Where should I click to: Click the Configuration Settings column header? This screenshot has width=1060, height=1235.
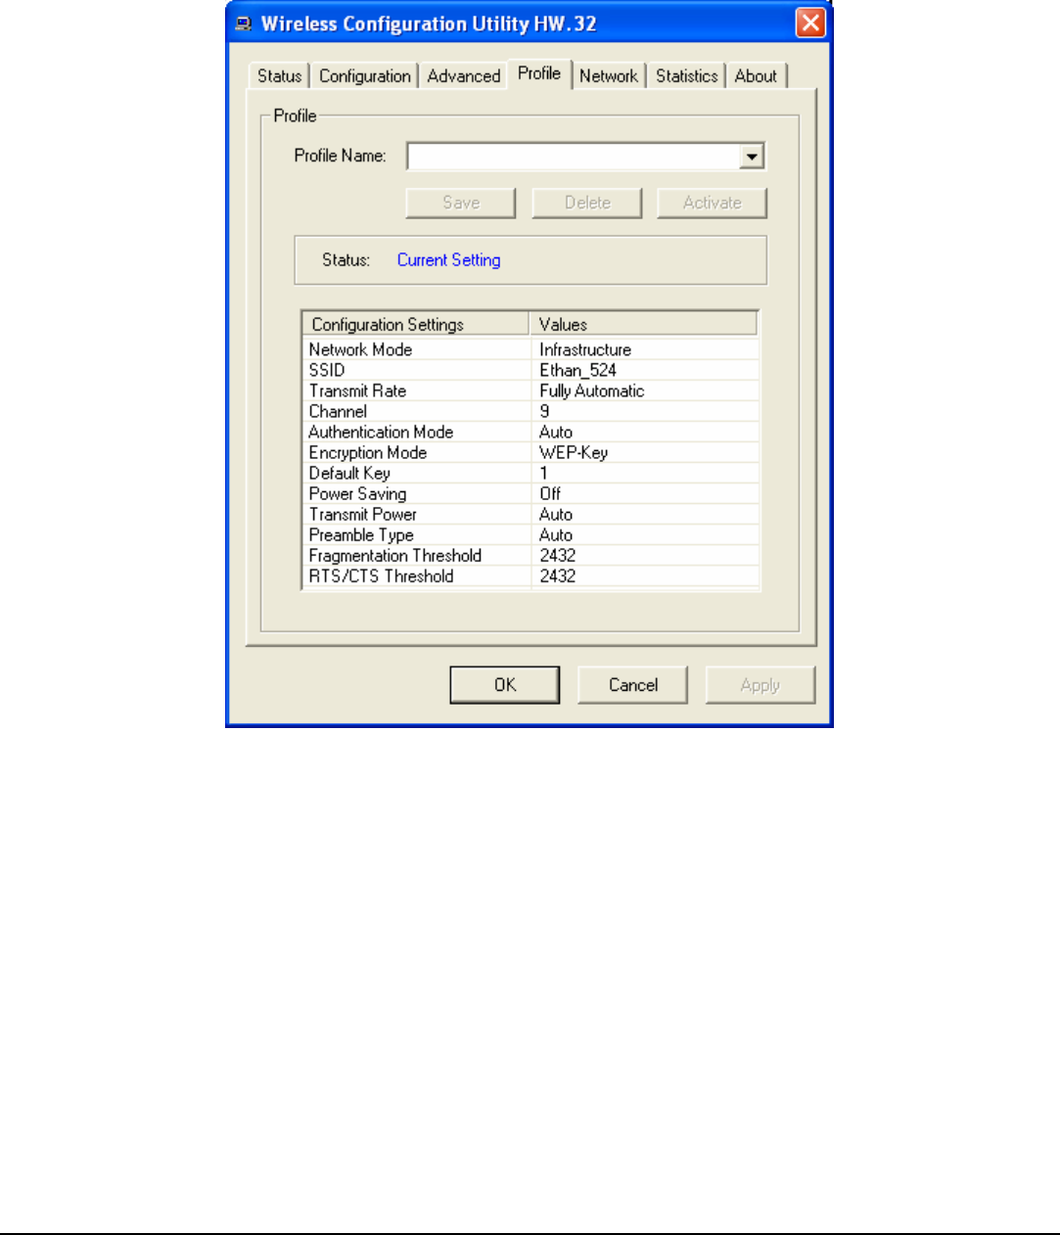click(x=417, y=324)
